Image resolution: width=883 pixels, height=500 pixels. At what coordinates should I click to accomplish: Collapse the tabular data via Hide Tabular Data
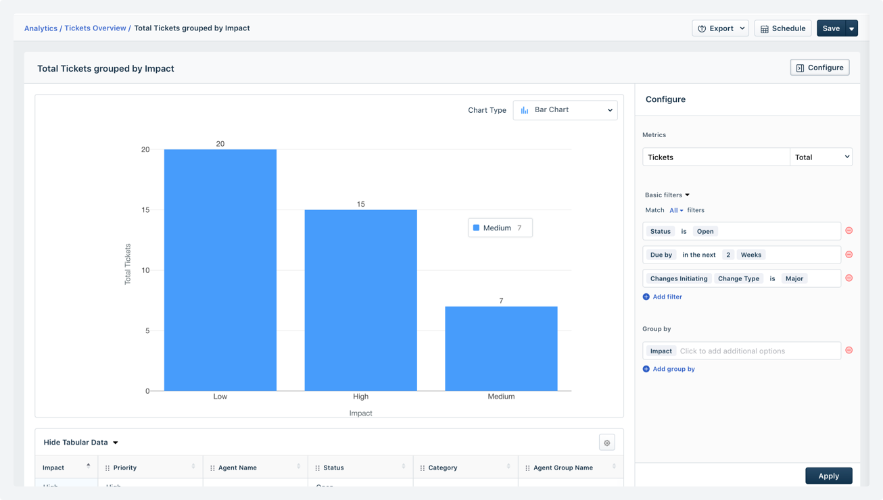tap(80, 442)
